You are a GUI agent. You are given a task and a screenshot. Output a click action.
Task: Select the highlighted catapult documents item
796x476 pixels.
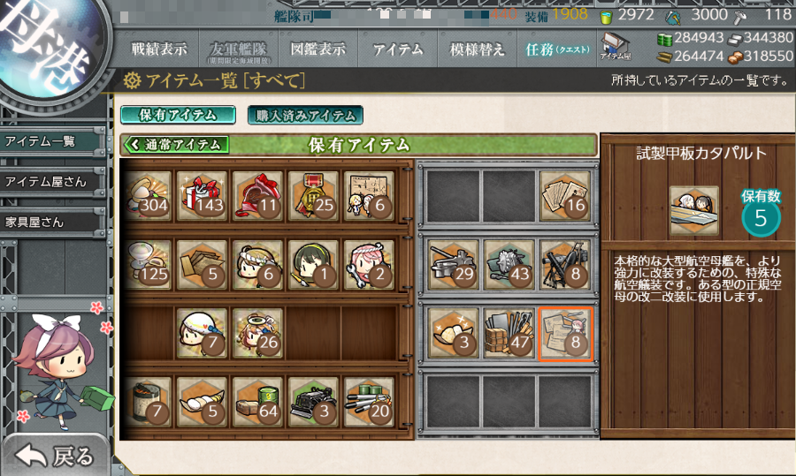[x=565, y=333]
